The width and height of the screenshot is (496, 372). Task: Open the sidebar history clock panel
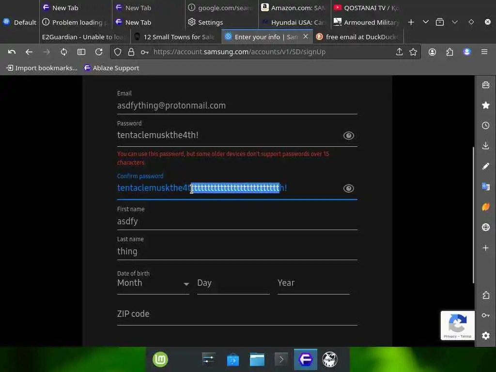486,125
